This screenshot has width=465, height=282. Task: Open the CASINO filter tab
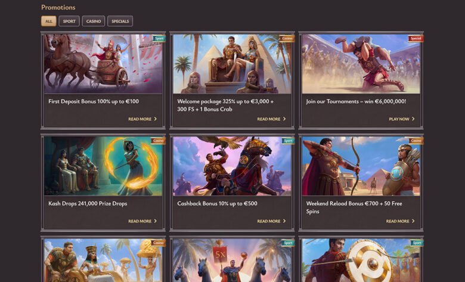point(94,21)
